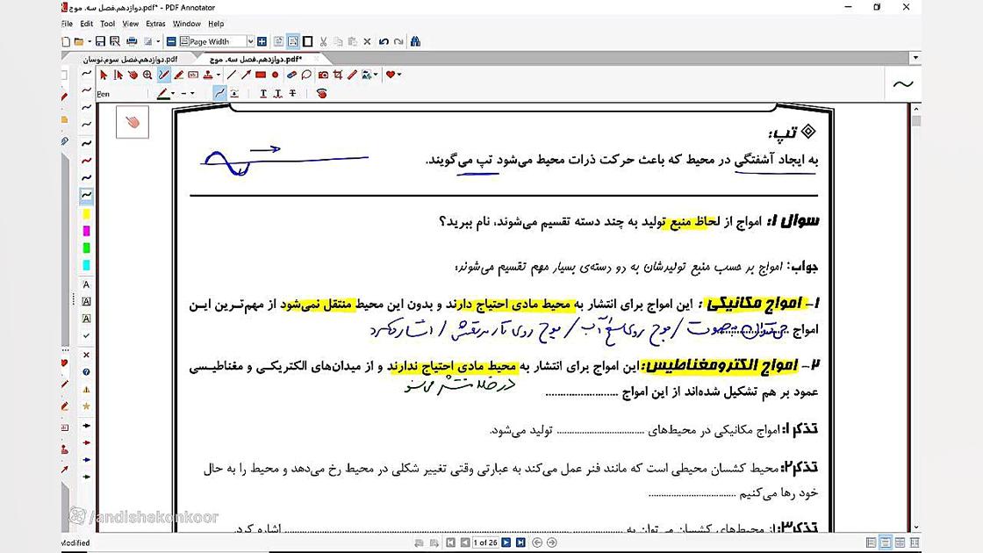
Task: Select the Arrow drawing tool
Action: tap(247, 75)
